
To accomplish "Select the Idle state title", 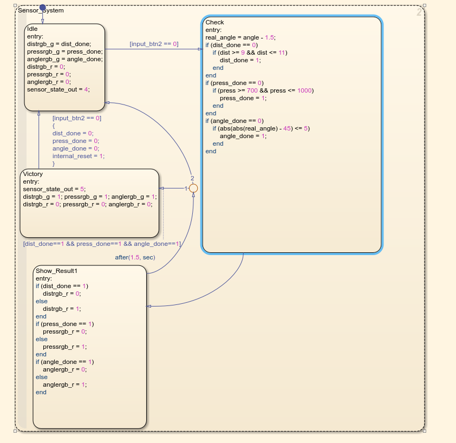I will coord(32,29).
